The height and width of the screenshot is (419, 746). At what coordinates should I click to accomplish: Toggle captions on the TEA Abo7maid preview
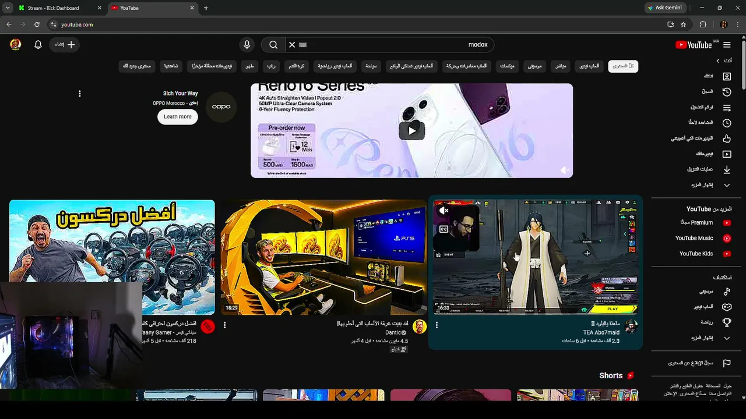pyautogui.click(x=444, y=229)
